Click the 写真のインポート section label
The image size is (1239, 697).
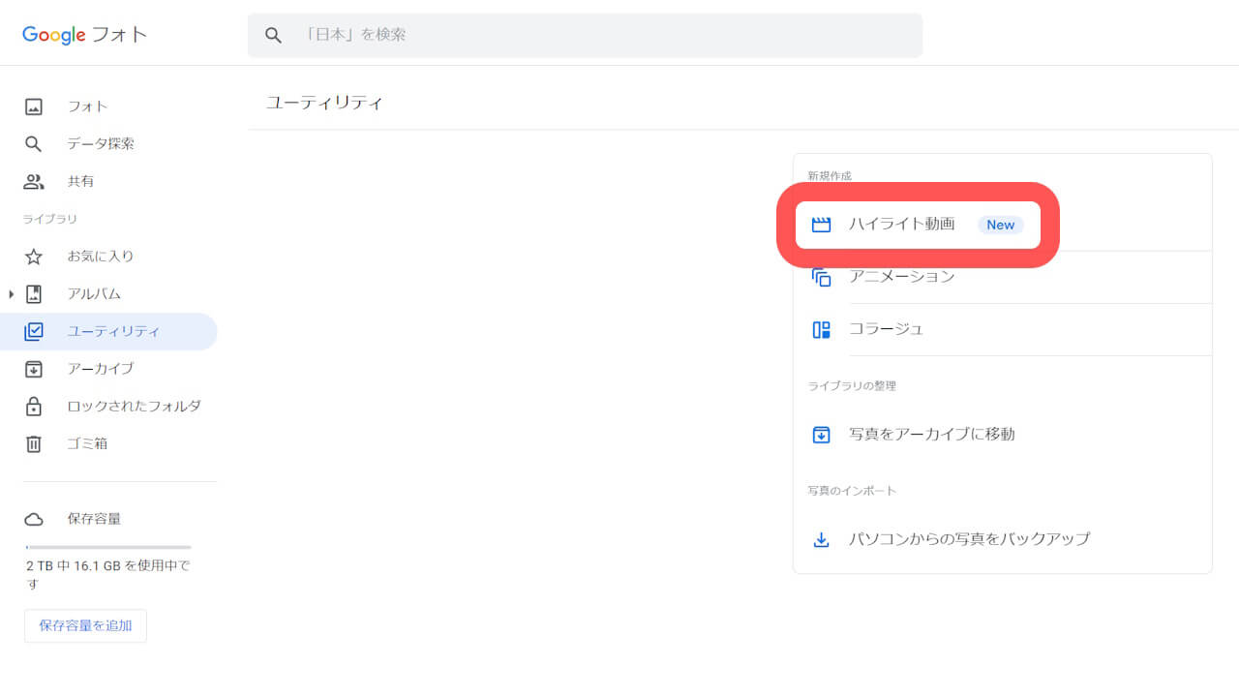tap(852, 491)
